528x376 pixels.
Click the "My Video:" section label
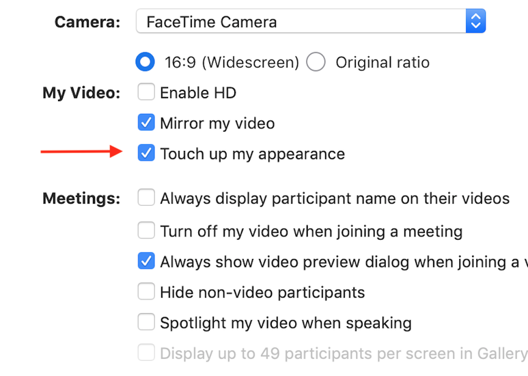coord(81,93)
